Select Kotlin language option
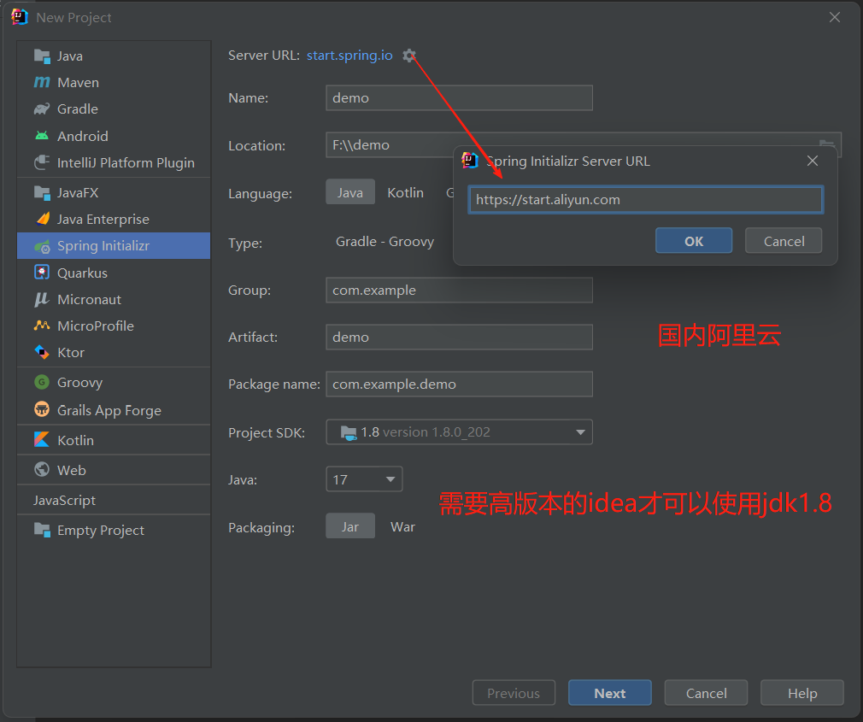The image size is (863, 722). pyautogui.click(x=406, y=192)
